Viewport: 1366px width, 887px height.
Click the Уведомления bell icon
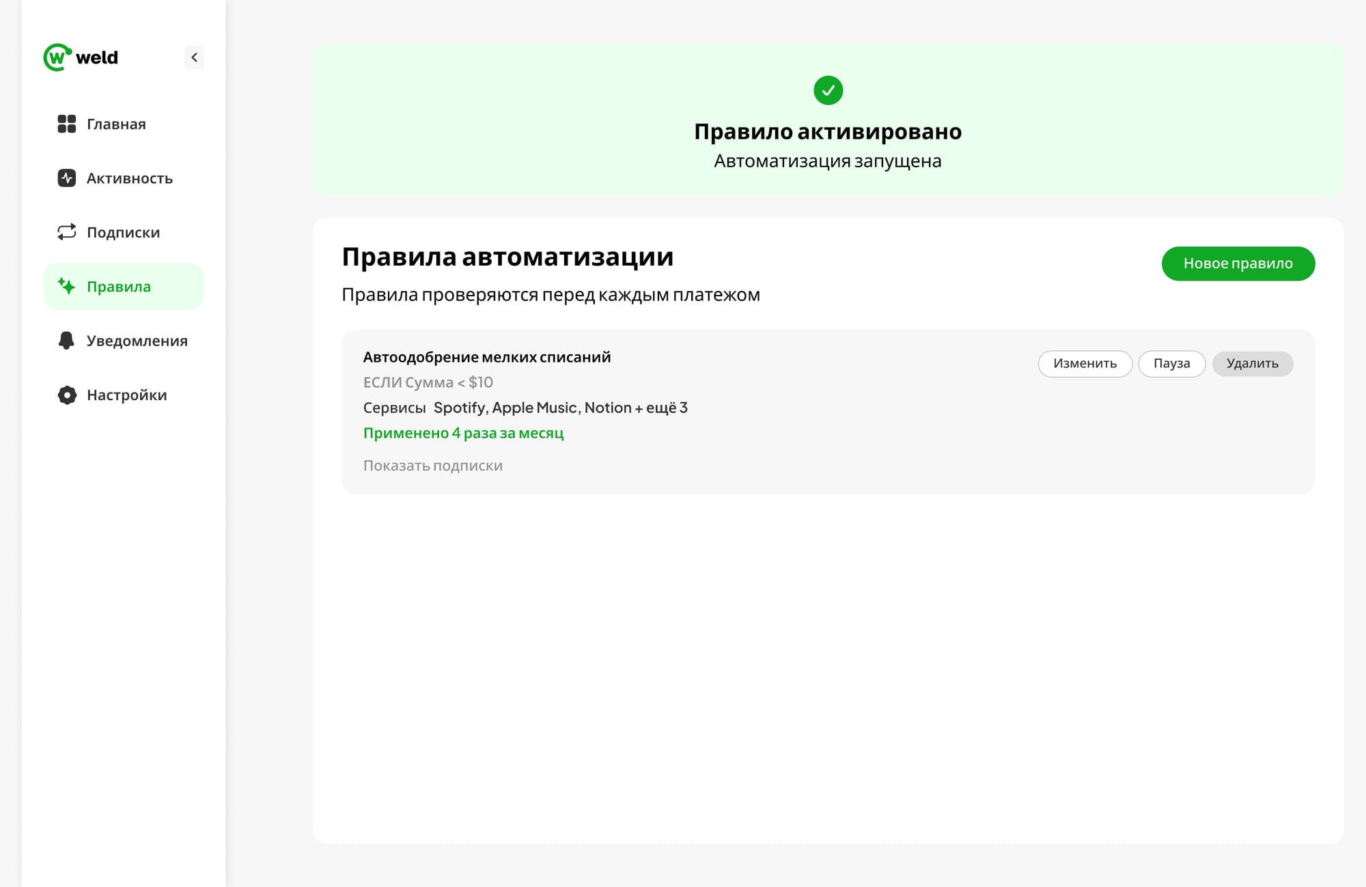pos(67,340)
